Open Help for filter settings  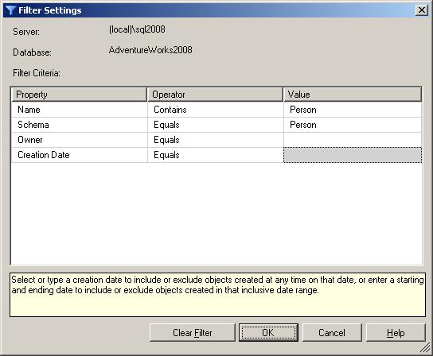[396, 333]
